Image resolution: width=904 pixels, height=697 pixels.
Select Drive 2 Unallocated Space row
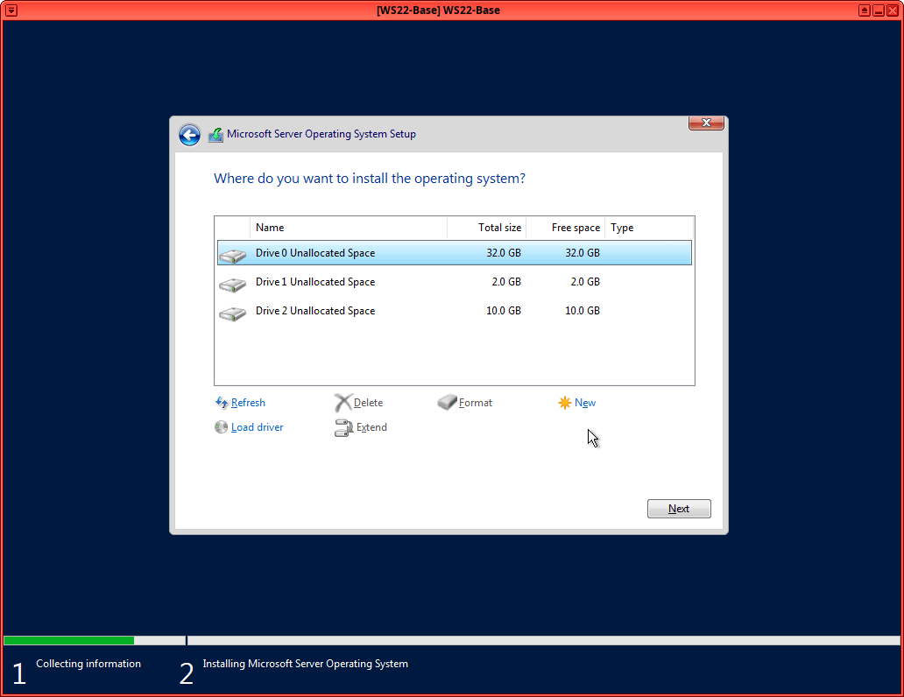pos(455,310)
